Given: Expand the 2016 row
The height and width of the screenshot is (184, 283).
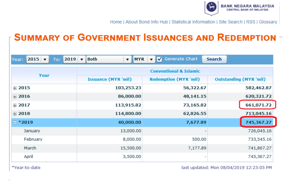Looking at the screenshot, I should pos(15,96).
